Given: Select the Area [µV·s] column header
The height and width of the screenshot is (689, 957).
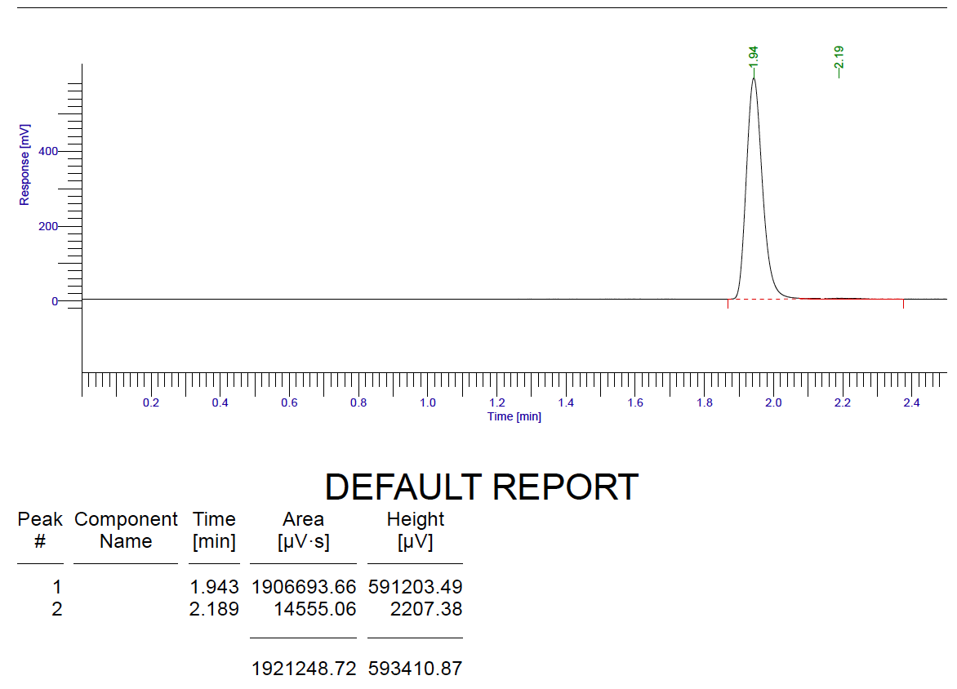Looking at the screenshot, I should (x=303, y=530).
